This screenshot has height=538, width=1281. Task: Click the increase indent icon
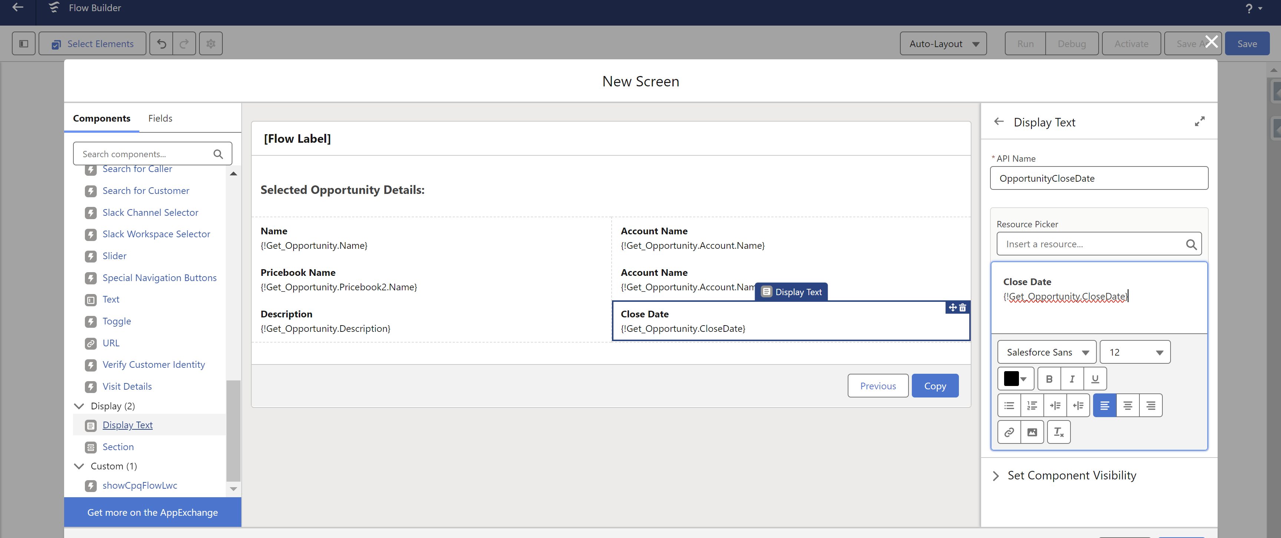point(1055,405)
